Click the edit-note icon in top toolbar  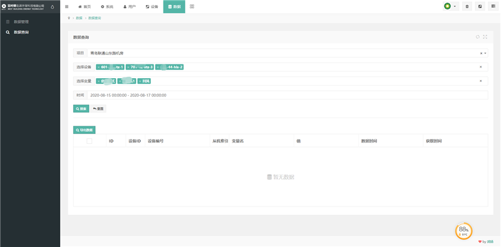480,6
